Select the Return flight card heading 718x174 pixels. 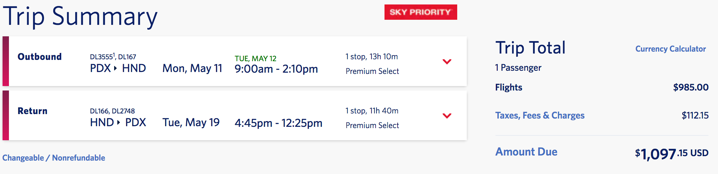33,111
